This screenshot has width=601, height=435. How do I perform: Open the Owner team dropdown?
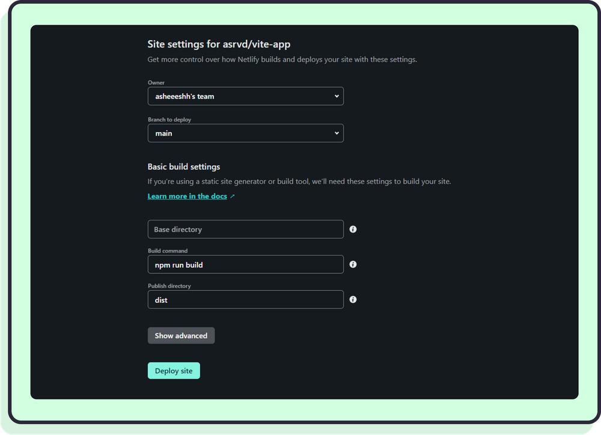[245, 96]
